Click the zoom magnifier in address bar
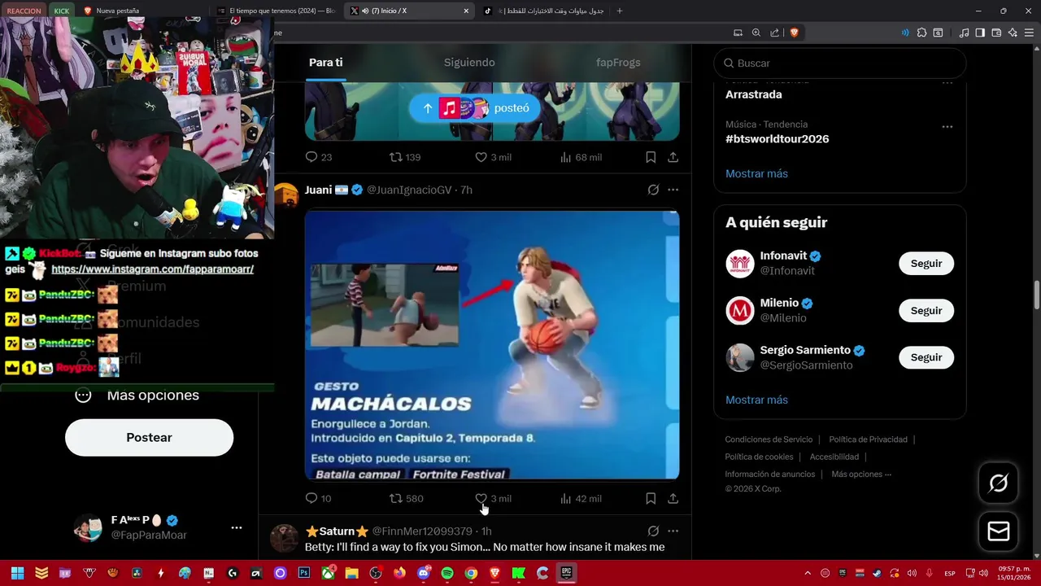 coord(756,33)
